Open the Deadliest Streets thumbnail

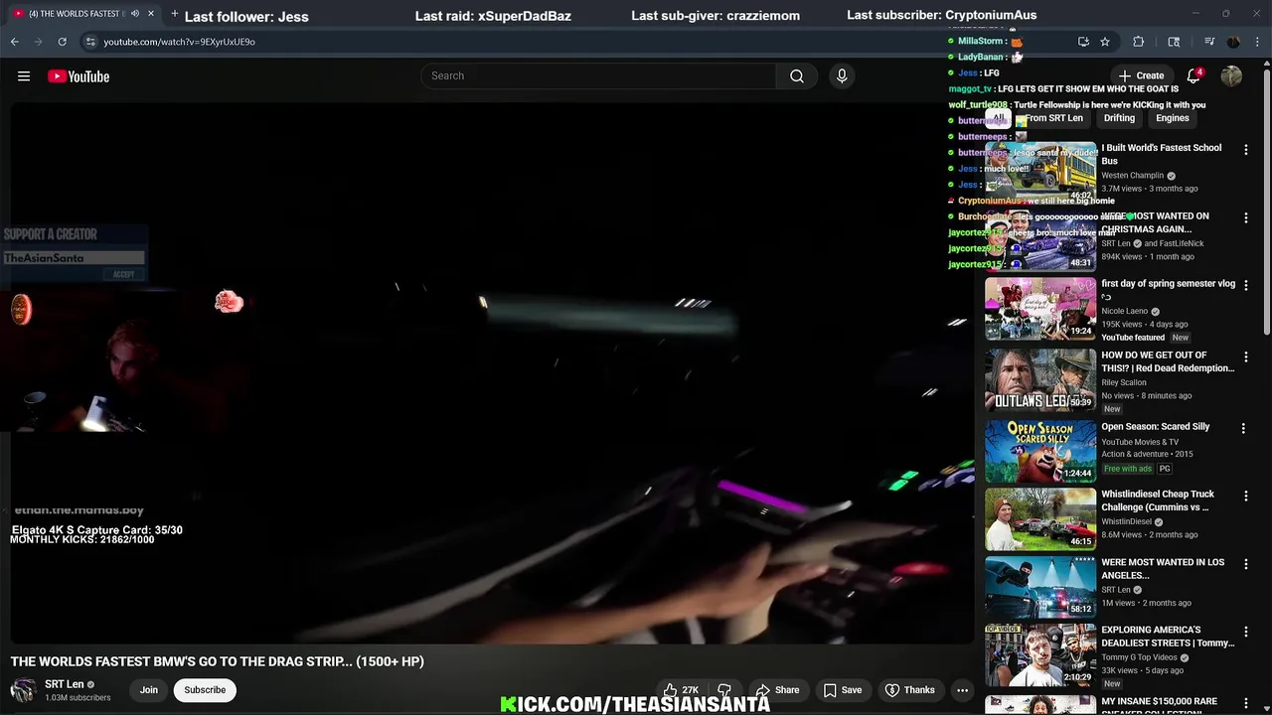1040,654
